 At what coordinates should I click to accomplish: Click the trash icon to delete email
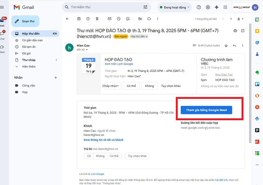[x=97, y=18]
